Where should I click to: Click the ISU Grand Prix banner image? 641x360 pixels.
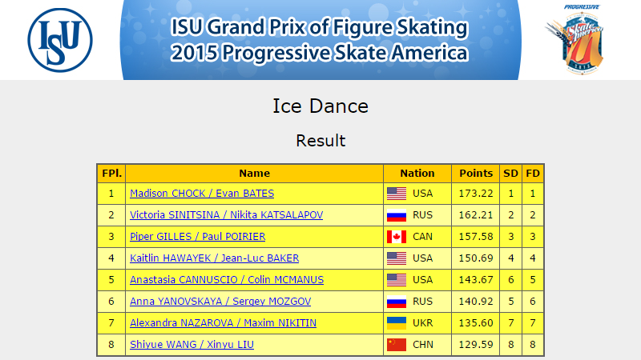(320, 39)
